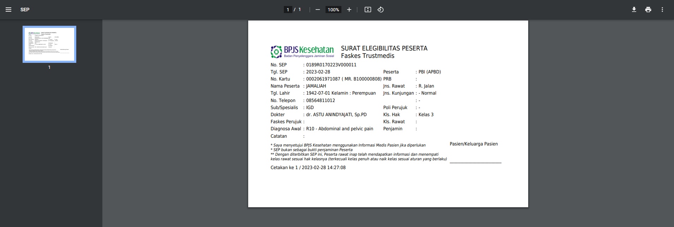Select the page 1 thumbnail
The width and height of the screenshot is (674, 227).
[49, 44]
